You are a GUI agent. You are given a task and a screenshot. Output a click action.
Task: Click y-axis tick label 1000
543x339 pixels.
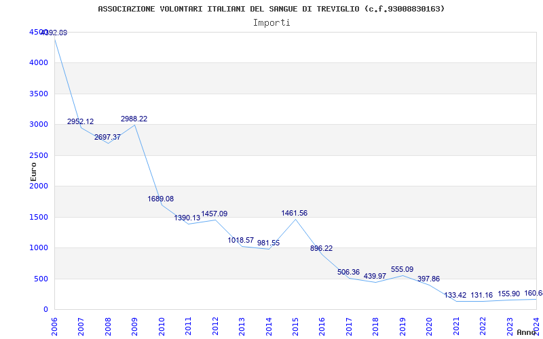(39, 248)
